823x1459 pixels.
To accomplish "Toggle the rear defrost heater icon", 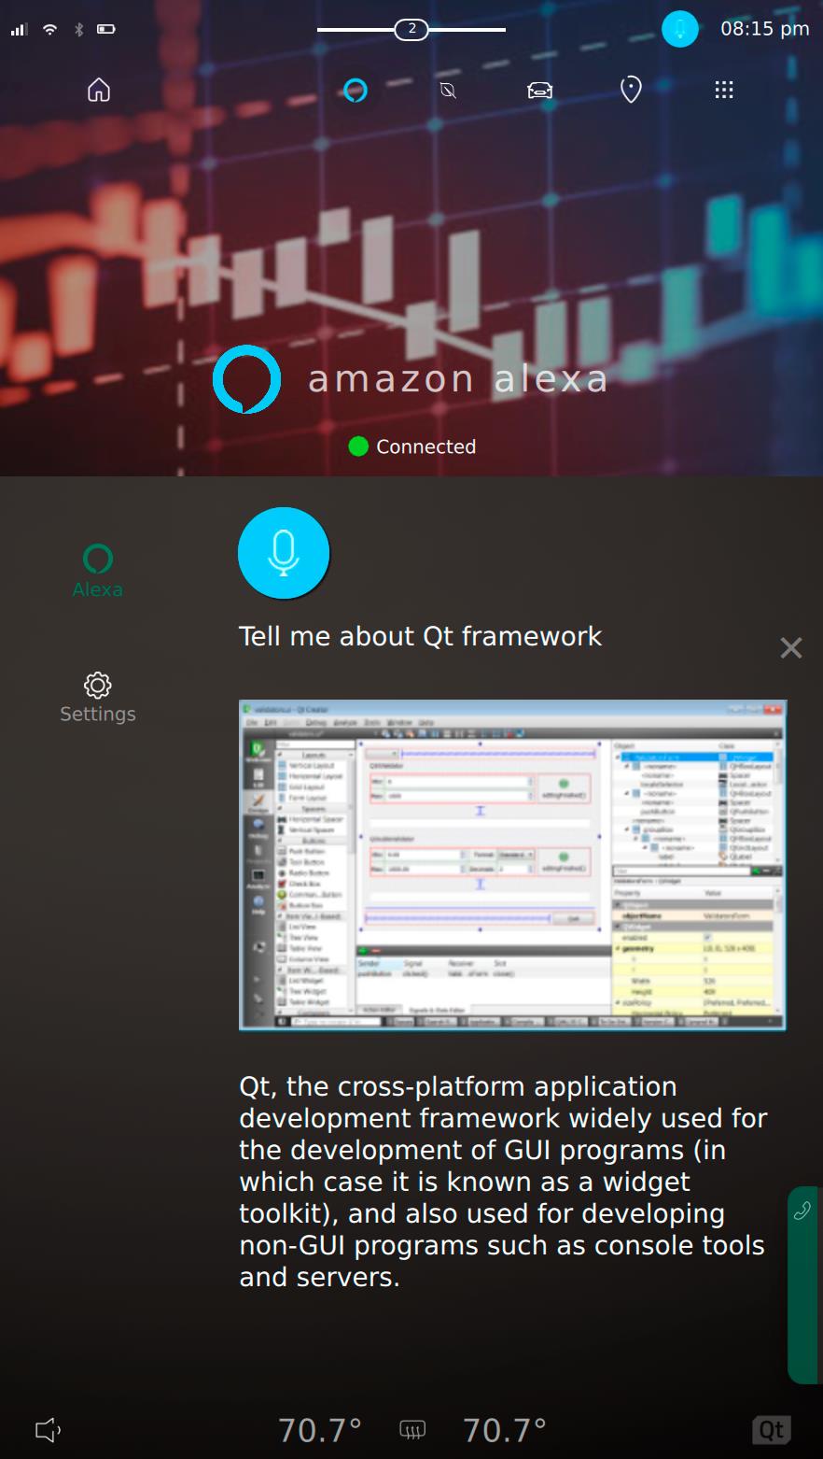I will pyautogui.click(x=412, y=1430).
